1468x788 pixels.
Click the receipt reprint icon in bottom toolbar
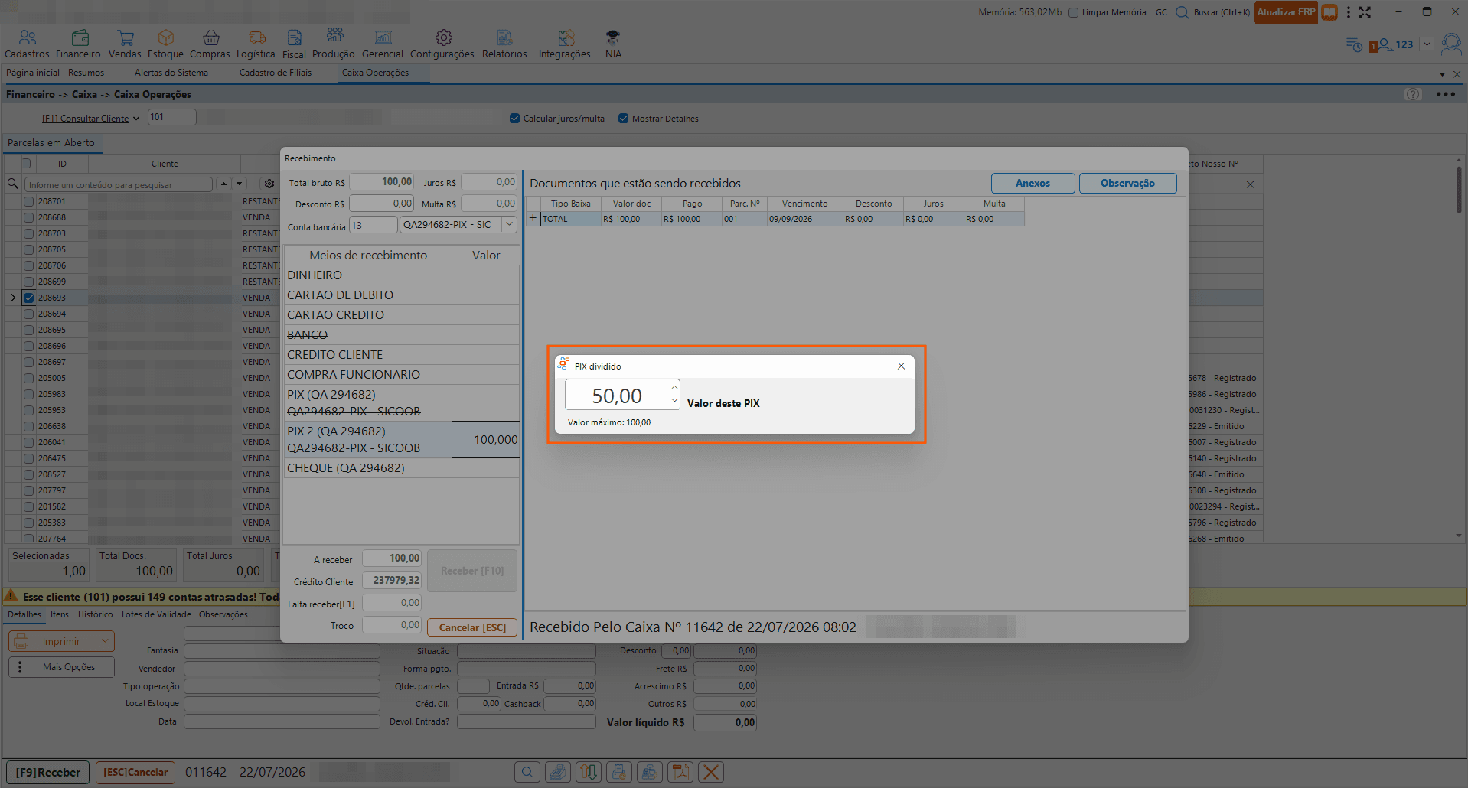[619, 772]
